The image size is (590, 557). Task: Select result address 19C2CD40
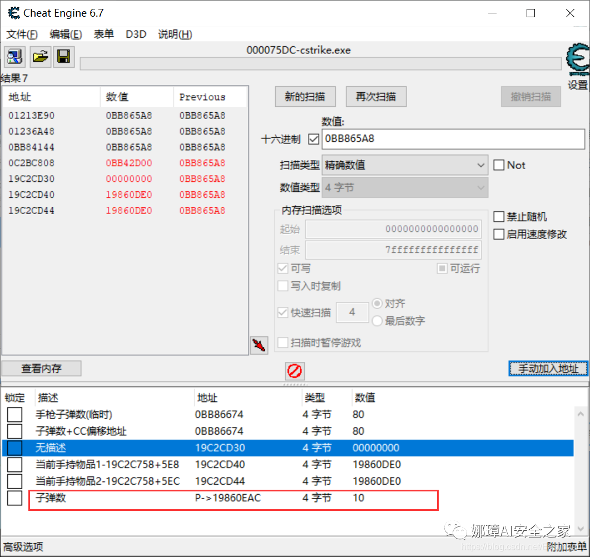tap(32, 195)
